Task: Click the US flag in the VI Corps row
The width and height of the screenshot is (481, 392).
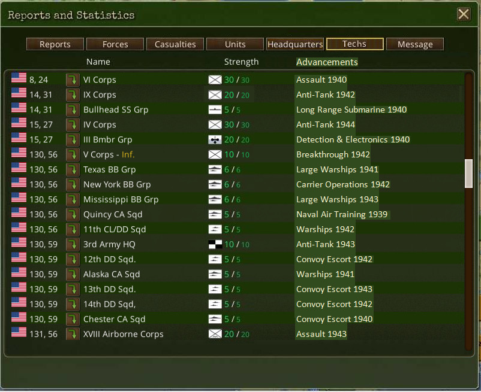Action: [x=19, y=78]
